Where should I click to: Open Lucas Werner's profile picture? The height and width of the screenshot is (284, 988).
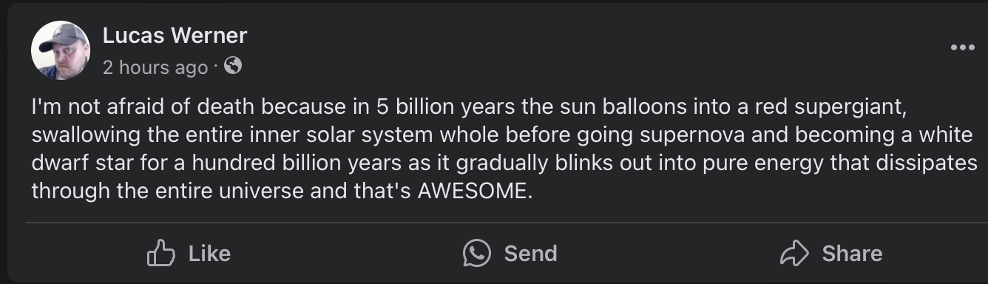point(60,50)
